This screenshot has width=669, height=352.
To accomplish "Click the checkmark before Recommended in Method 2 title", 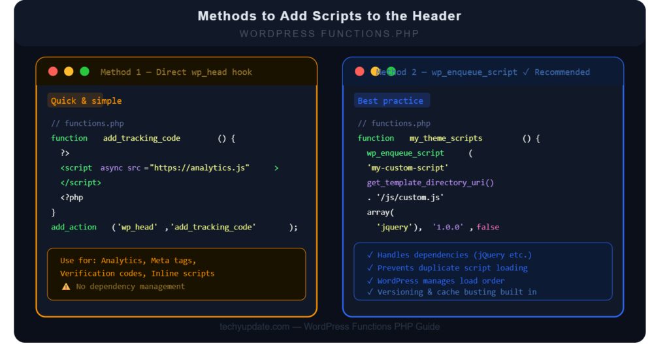I will (x=526, y=72).
